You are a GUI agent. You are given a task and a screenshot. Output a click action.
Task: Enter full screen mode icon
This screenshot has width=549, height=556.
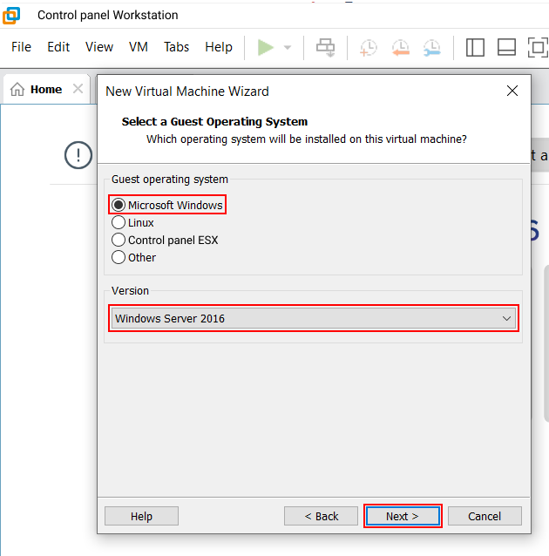coord(537,47)
